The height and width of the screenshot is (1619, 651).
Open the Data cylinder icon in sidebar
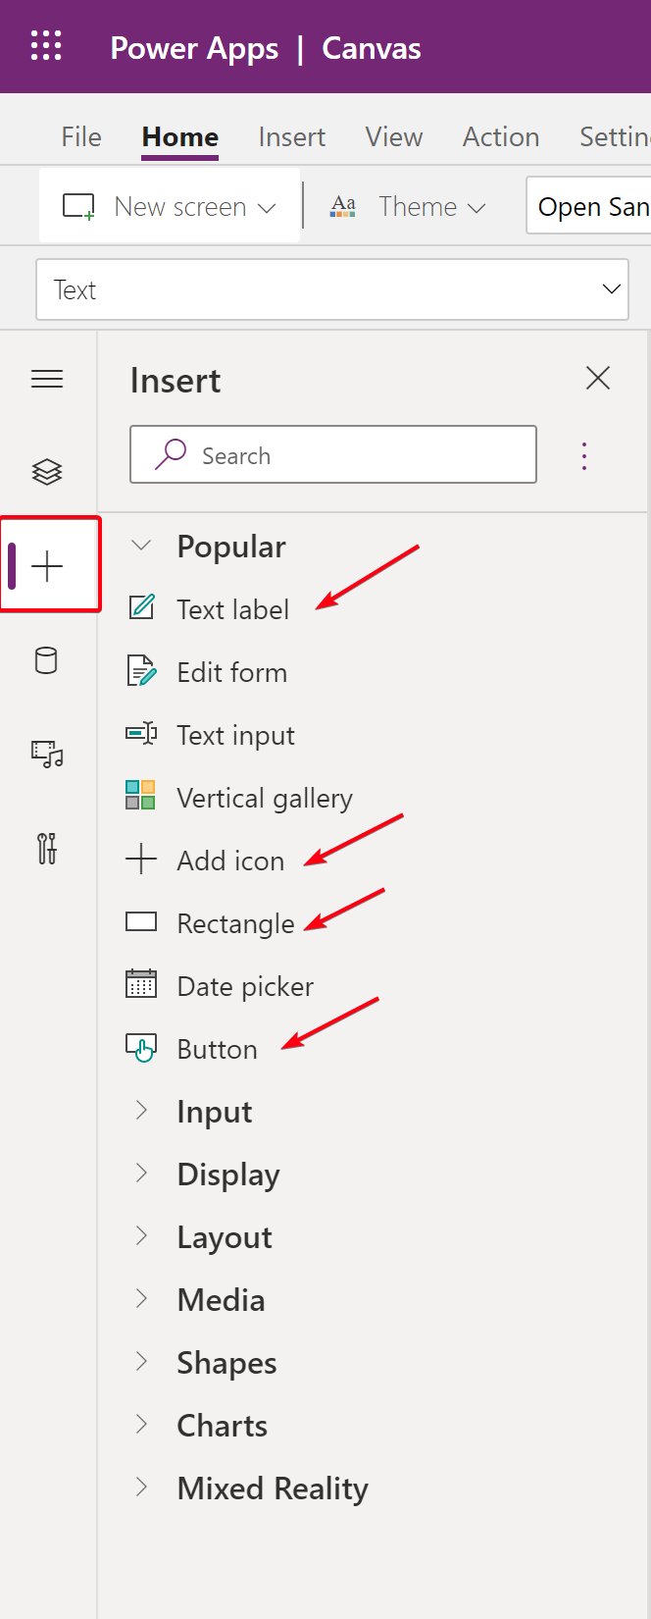46,660
